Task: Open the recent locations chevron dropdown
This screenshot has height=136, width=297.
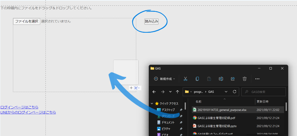Action: click(170, 91)
